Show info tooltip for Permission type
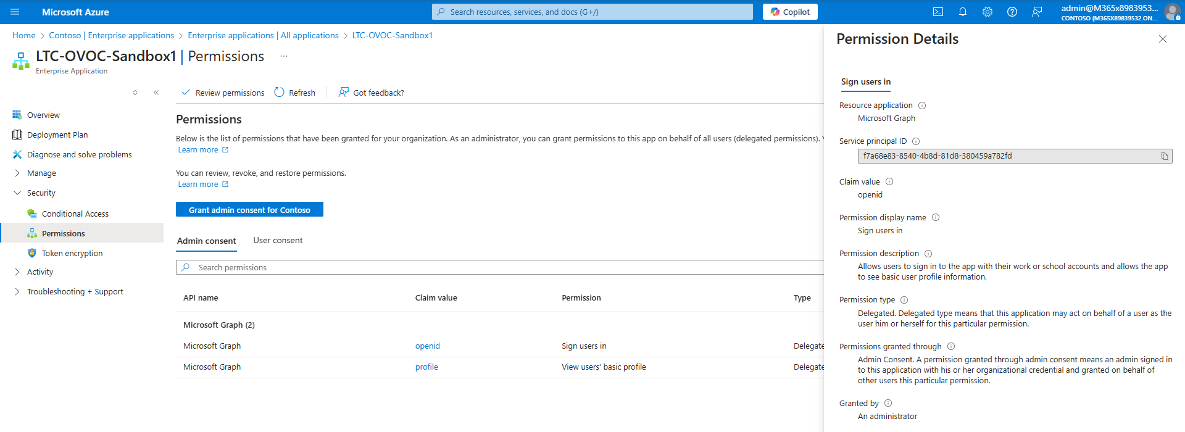The image size is (1185, 432). pos(904,300)
